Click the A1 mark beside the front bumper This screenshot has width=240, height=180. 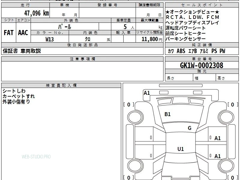coord(147,93)
